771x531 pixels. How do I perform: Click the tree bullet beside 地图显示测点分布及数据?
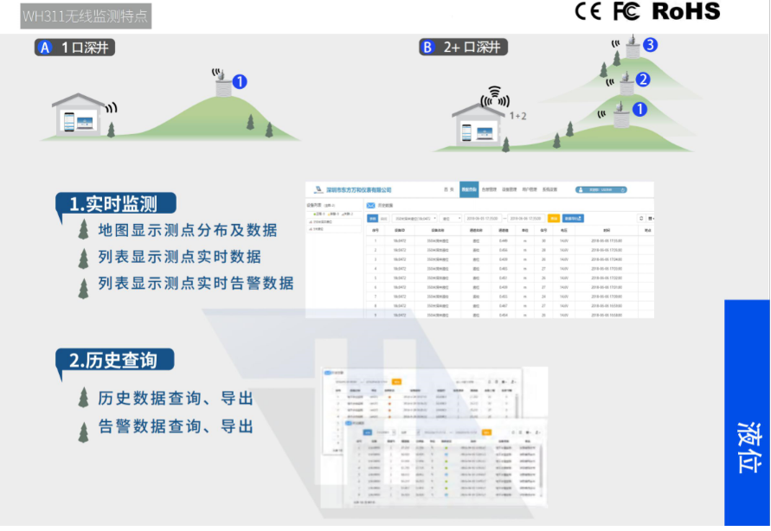tap(83, 230)
